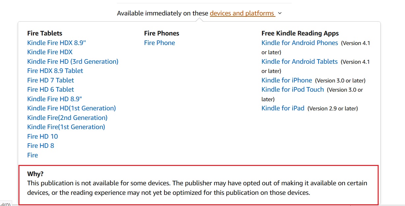Viewport: 405px width, 206px height.
Task: Click the Fire tablet link
Action: pos(32,155)
